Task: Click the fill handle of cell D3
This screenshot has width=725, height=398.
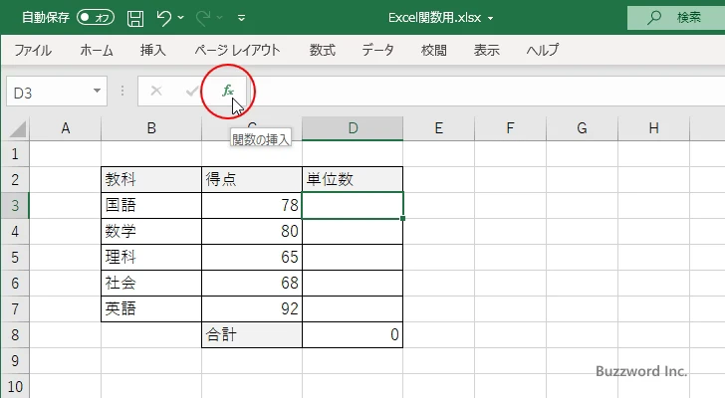Action: pos(402,218)
